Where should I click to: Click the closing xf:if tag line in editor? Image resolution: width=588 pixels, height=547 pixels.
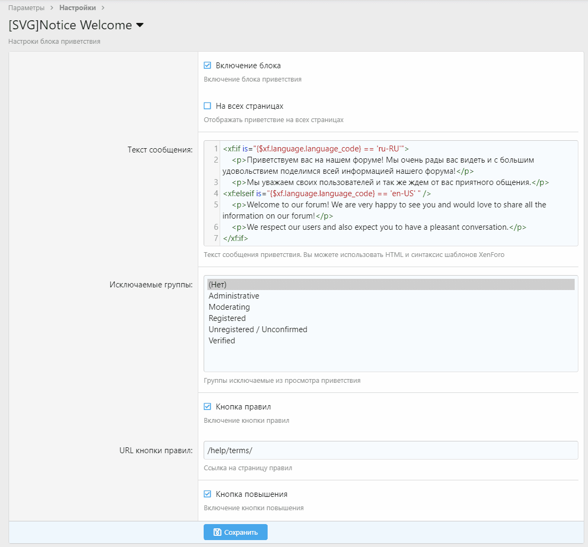(x=236, y=238)
